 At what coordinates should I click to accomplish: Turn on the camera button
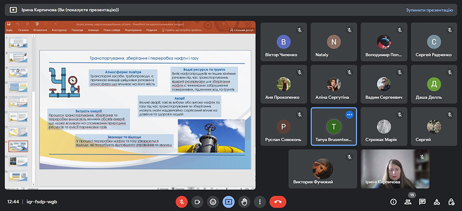coord(197,202)
